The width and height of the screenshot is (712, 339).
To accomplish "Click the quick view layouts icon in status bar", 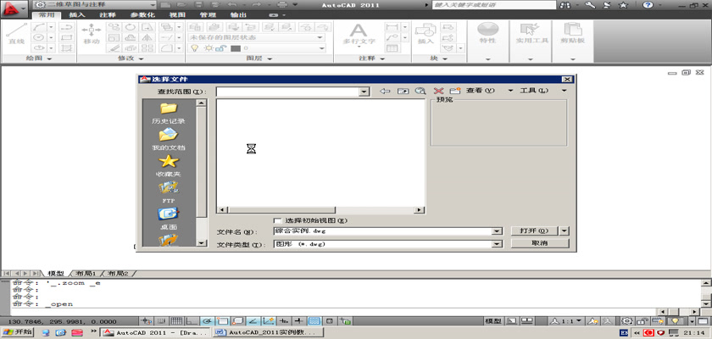I will (526, 321).
